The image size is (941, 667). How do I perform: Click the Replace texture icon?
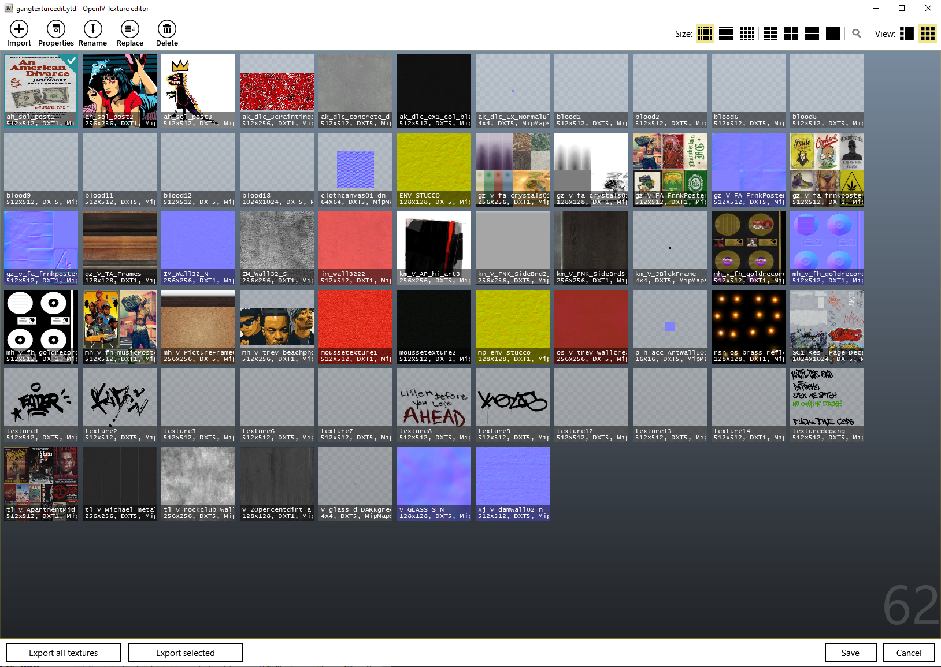coord(130,29)
